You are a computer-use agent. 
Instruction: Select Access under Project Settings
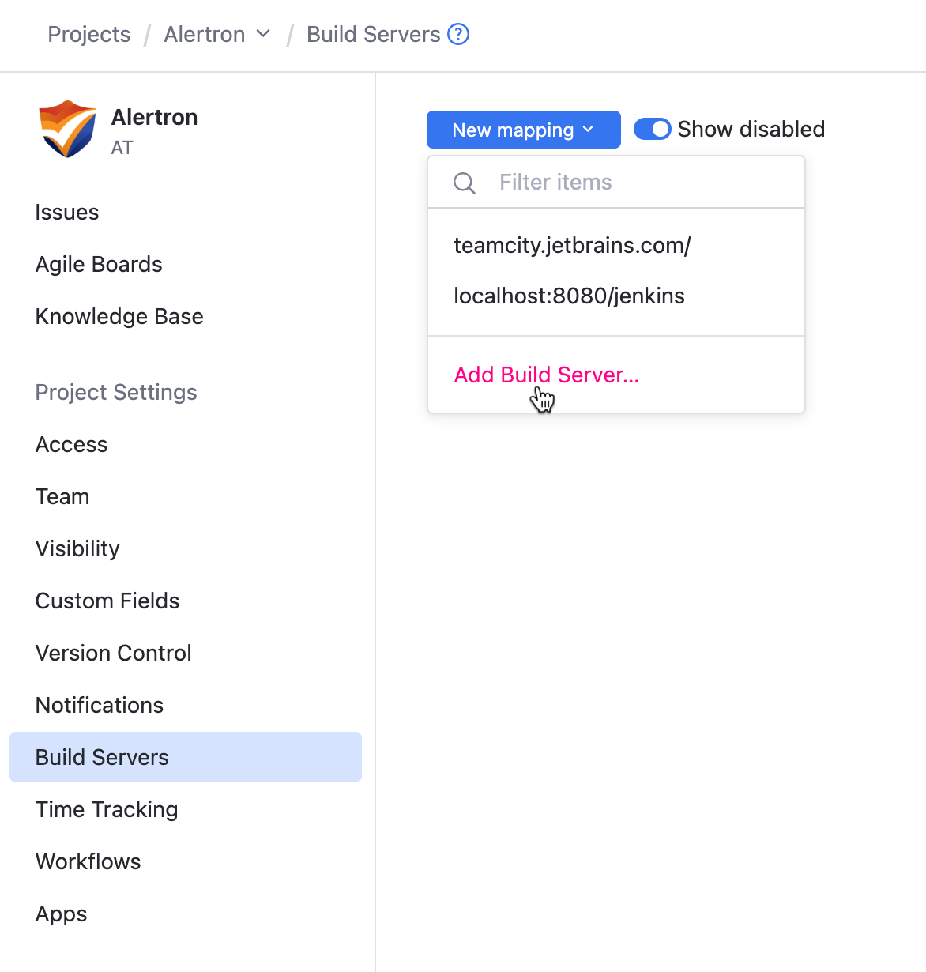tap(71, 444)
